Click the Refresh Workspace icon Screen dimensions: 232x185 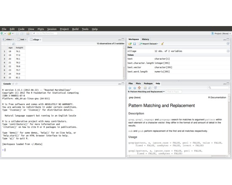pos(228,44)
